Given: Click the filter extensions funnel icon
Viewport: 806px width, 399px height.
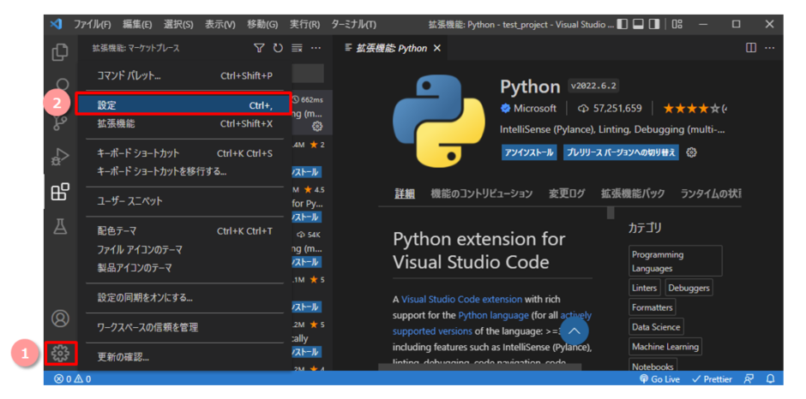Looking at the screenshot, I should coord(259,48).
